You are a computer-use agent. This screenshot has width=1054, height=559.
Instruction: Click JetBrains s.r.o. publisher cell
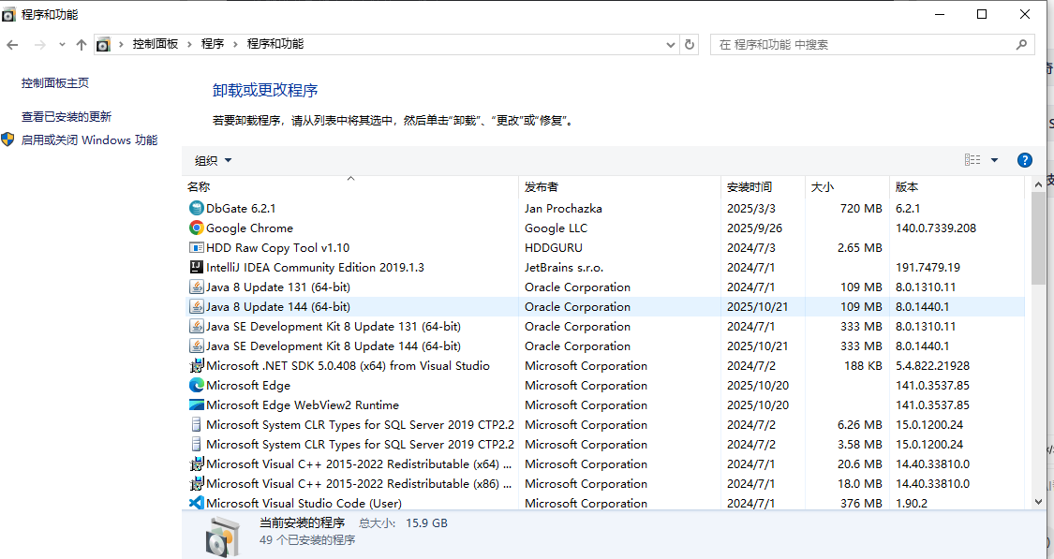point(564,268)
